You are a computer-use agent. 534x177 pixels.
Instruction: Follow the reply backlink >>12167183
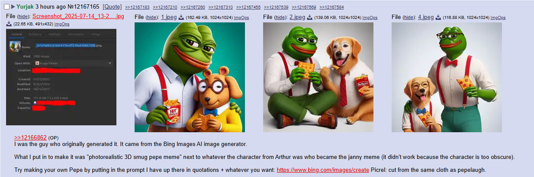(137, 7)
